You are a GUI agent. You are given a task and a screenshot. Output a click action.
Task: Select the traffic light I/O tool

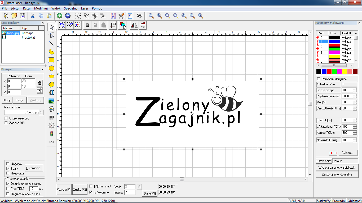(51, 134)
